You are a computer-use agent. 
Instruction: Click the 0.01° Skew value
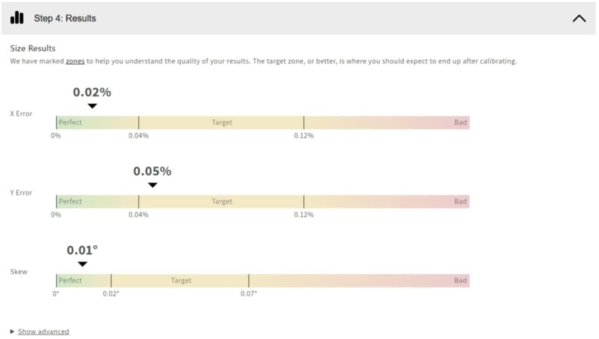tap(82, 250)
